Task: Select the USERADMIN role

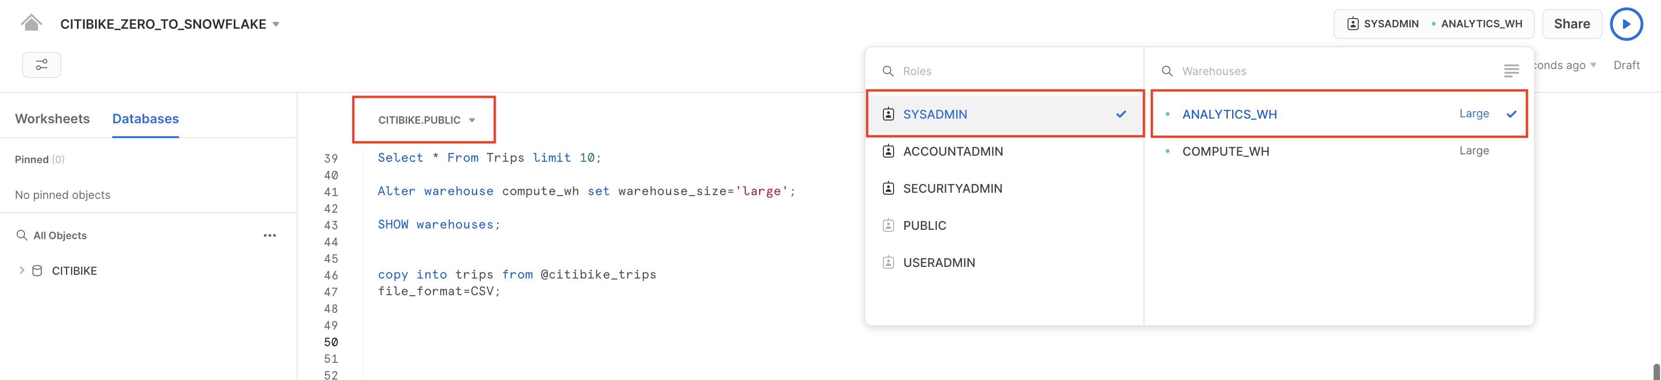Action: click(x=1004, y=263)
